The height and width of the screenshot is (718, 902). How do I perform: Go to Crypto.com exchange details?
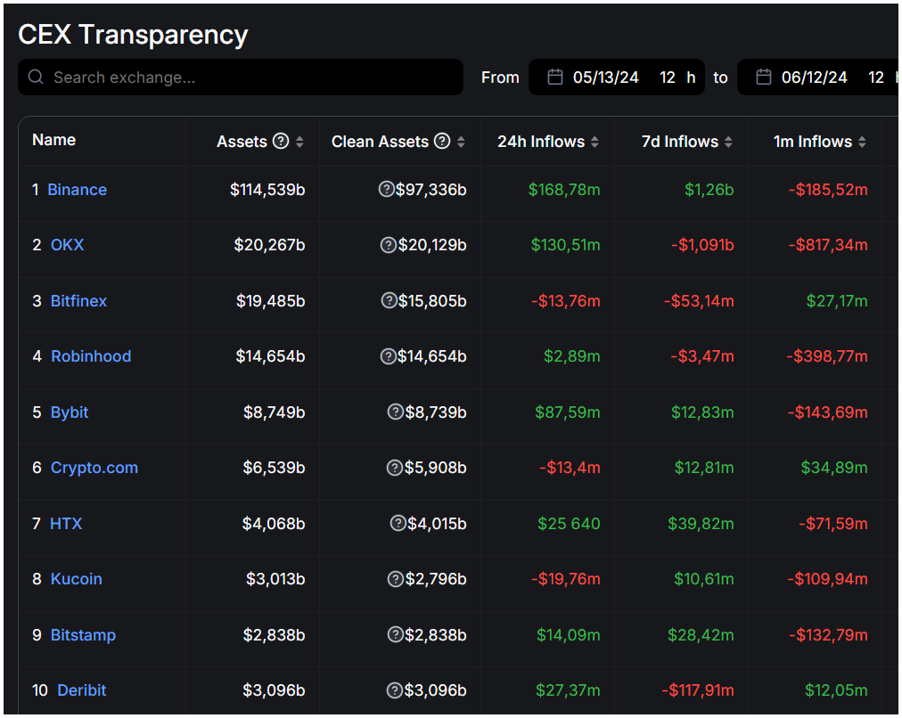point(94,468)
